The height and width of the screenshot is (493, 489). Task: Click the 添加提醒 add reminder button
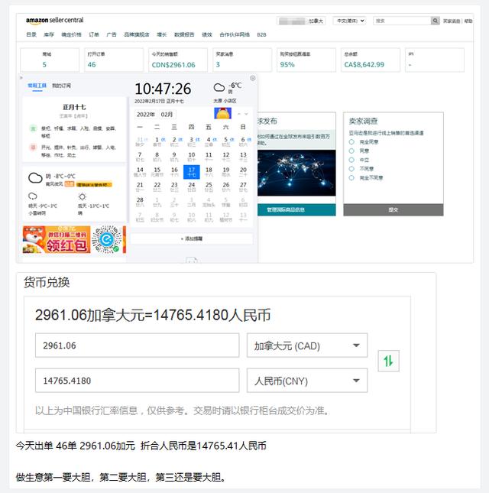[x=192, y=238]
